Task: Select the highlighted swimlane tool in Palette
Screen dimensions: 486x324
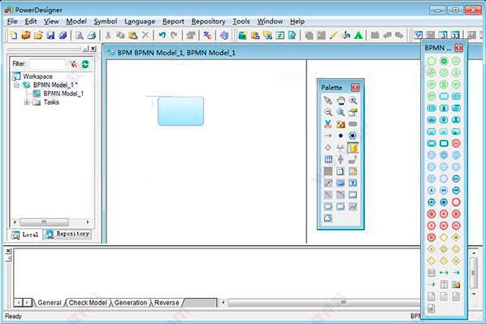Action: (353, 148)
